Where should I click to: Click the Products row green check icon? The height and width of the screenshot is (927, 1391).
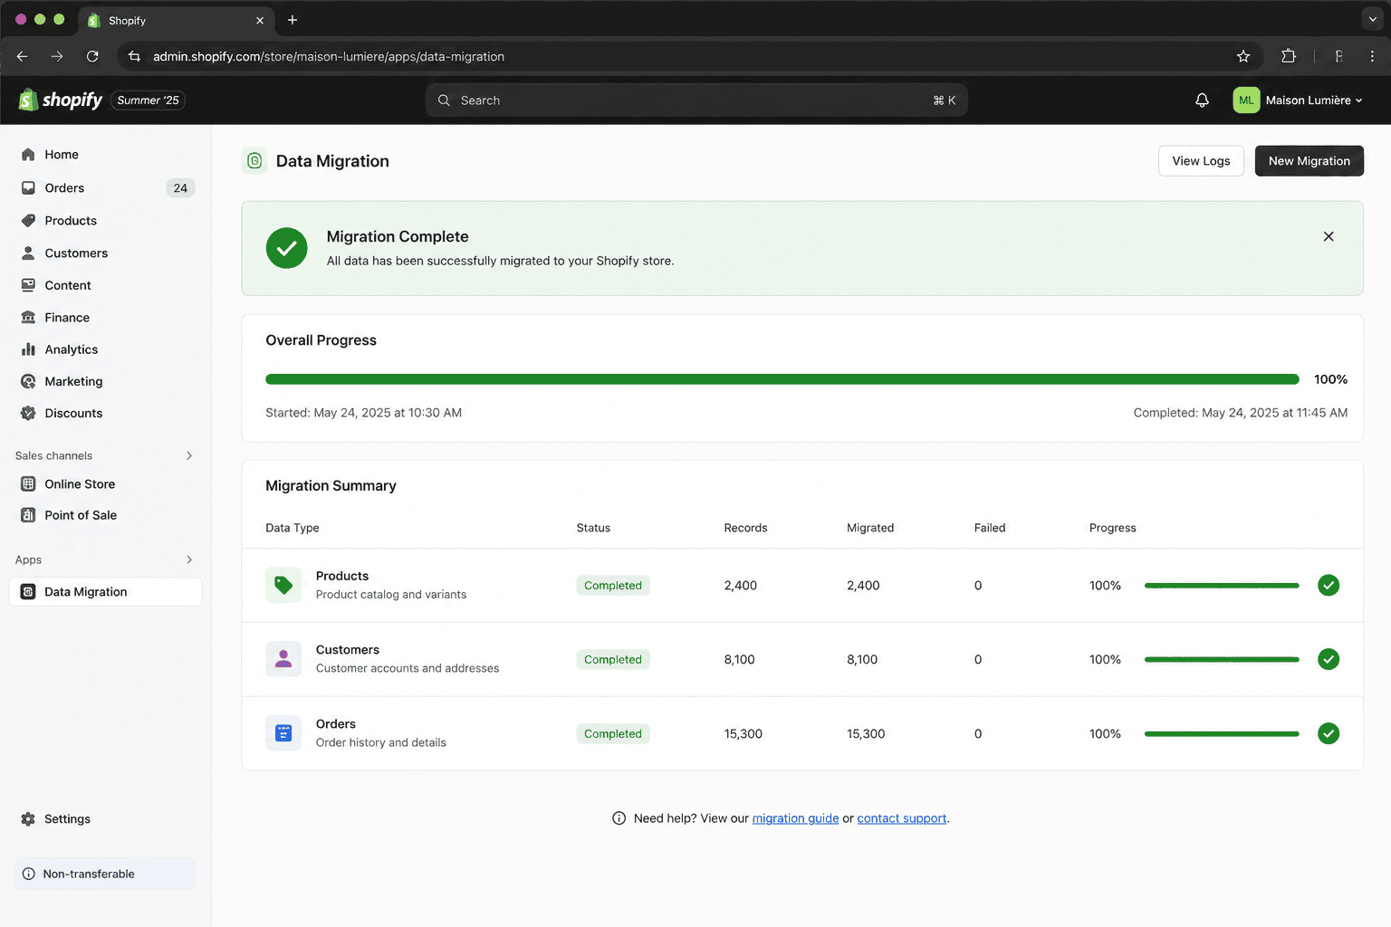(1329, 586)
